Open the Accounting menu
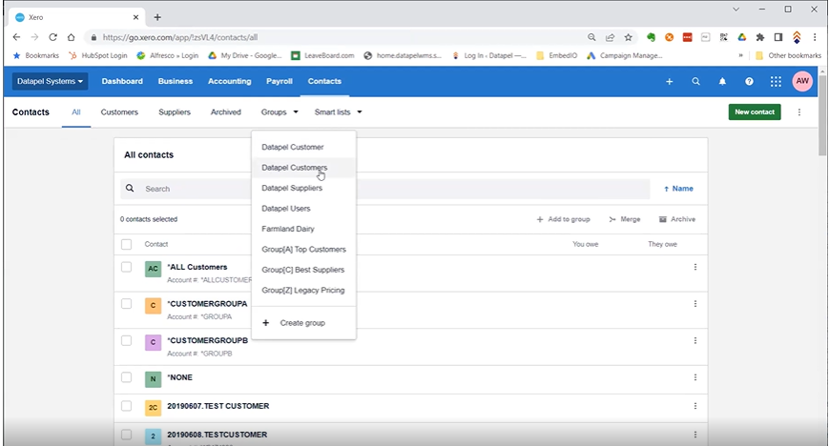Viewport: 829px width, 446px height. (230, 81)
